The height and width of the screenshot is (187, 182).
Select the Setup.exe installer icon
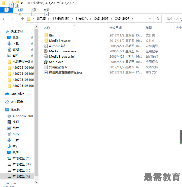coord(46,62)
